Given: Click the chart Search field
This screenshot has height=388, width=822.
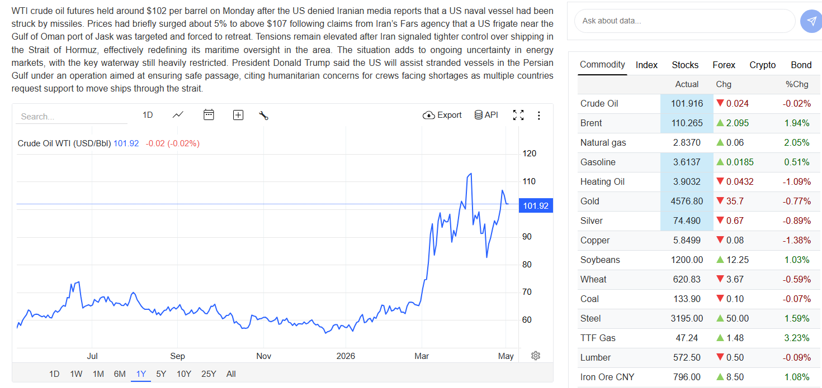Looking at the screenshot, I should click(x=72, y=117).
